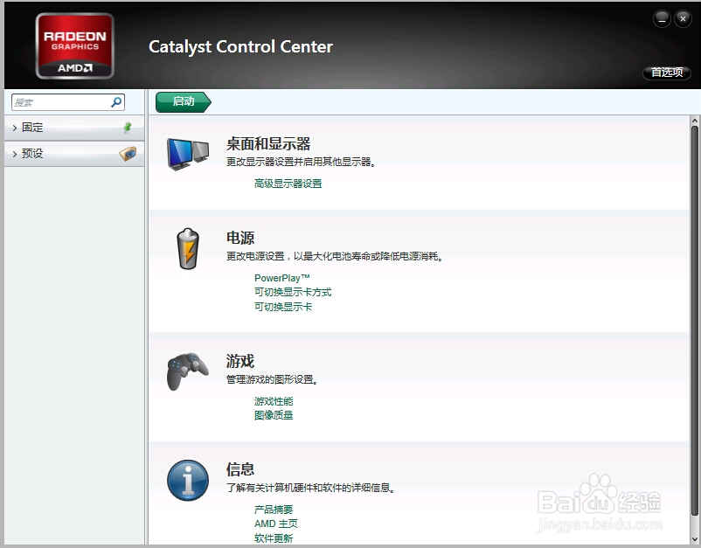Click the Radeon Graphics AMD logo
Screen dimensions: 701x548
coord(74,46)
